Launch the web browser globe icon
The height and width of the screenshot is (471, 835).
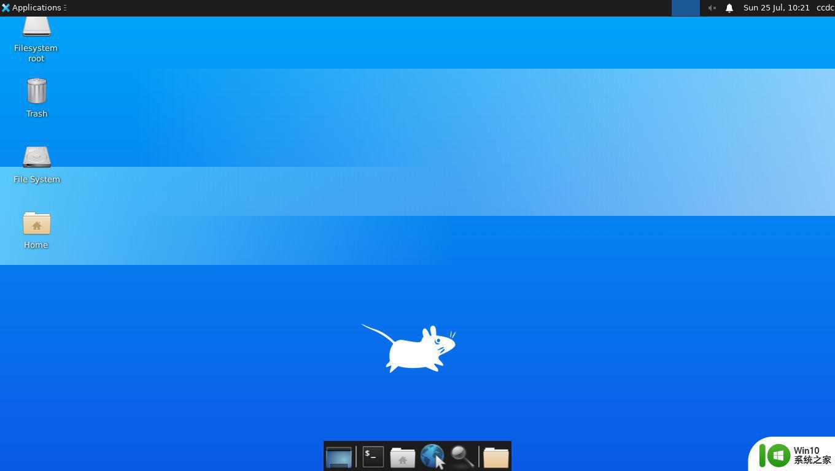coord(433,457)
